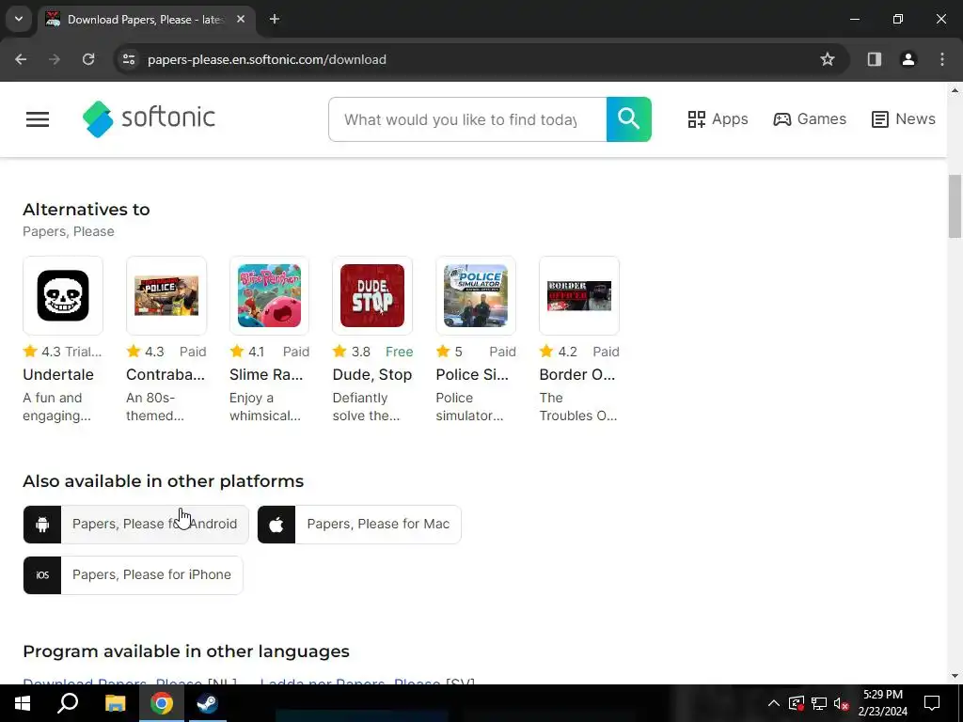Open the Chrome three-dot menu
This screenshot has height=722, width=963.
pyautogui.click(x=942, y=59)
